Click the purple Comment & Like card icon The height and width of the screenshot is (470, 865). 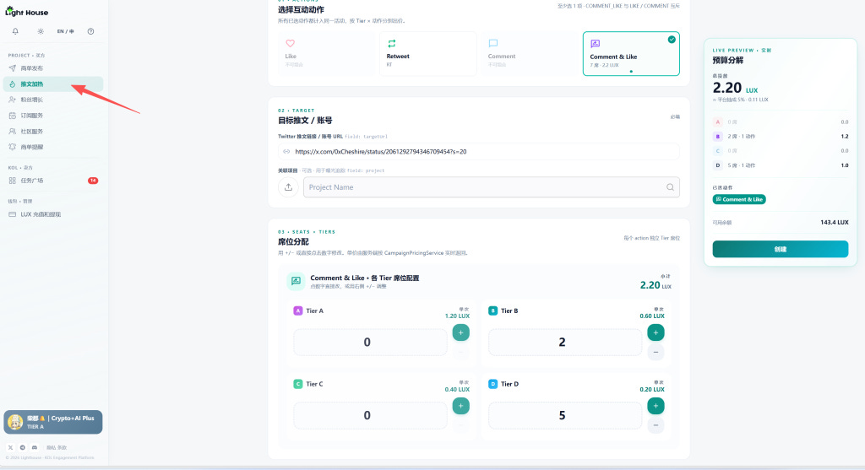pos(596,44)
